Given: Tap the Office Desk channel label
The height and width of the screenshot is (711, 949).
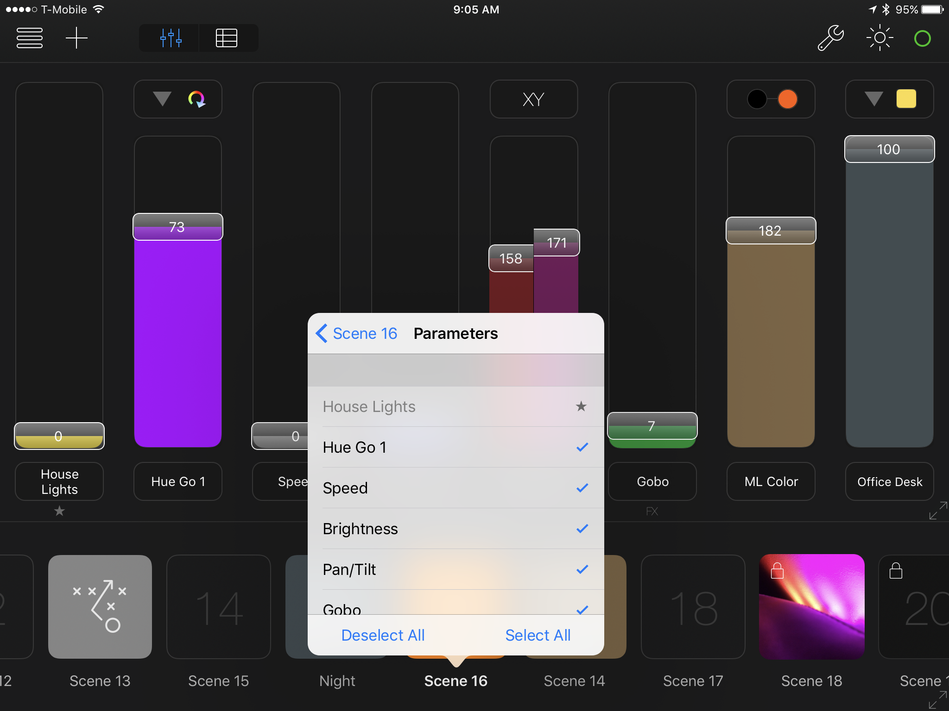Looking at the screenshot, I should pyautogui.click(x=890, y=481).
